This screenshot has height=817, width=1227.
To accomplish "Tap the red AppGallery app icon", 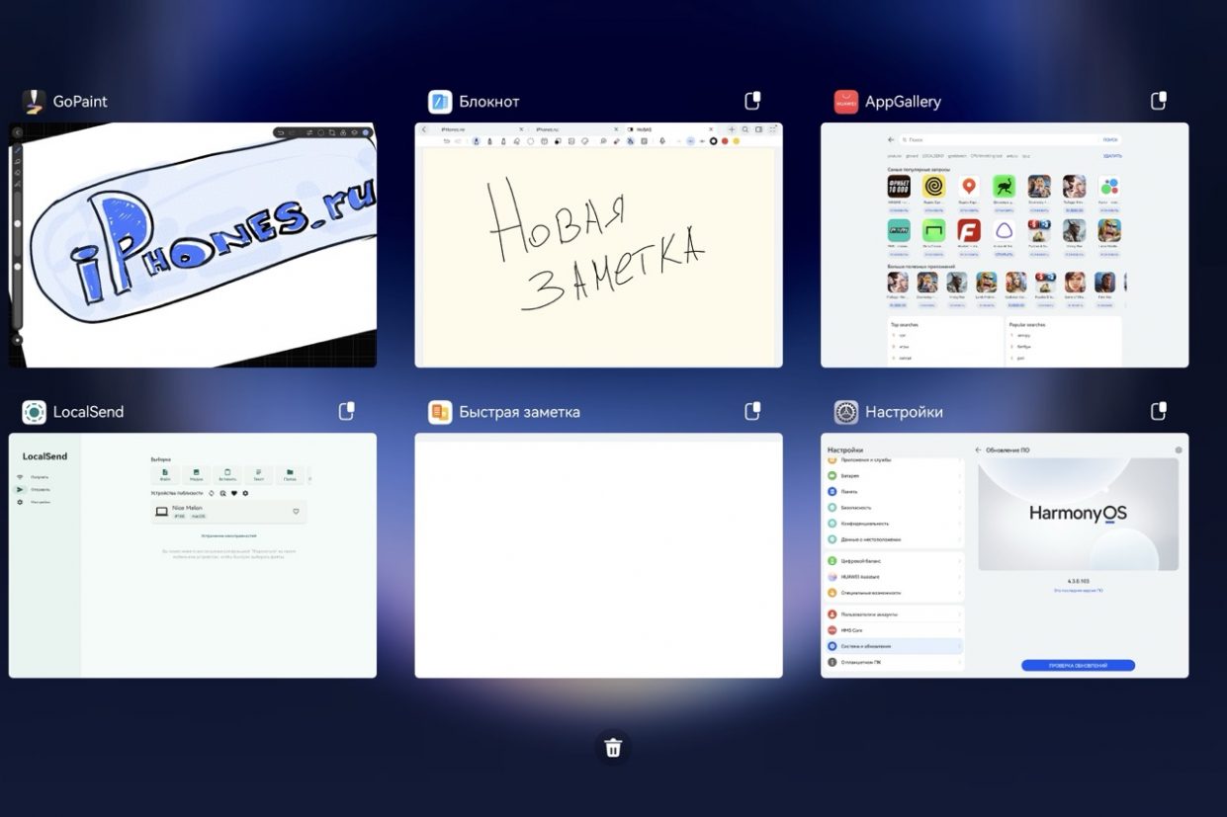I will click(845, 102).
